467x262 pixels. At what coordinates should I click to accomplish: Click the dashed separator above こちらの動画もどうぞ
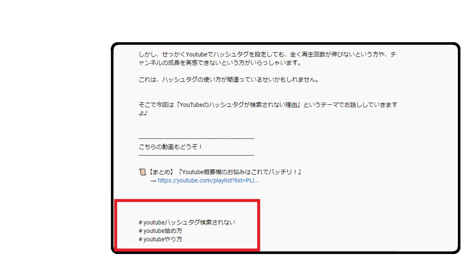point(196,139)
